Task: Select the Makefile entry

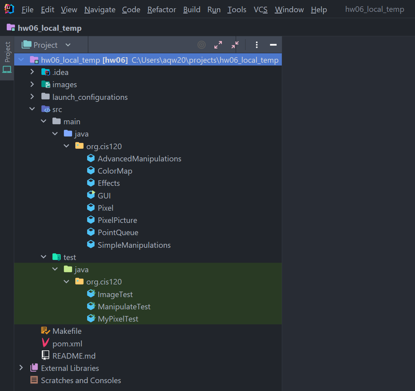Action: 67,331
